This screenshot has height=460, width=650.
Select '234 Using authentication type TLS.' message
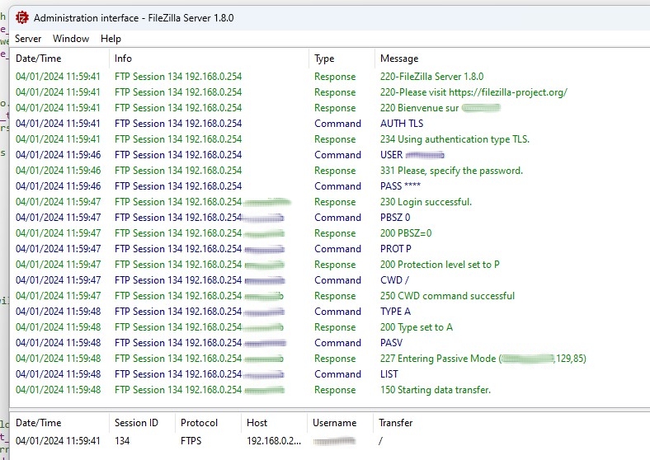[x=455, y=139]
